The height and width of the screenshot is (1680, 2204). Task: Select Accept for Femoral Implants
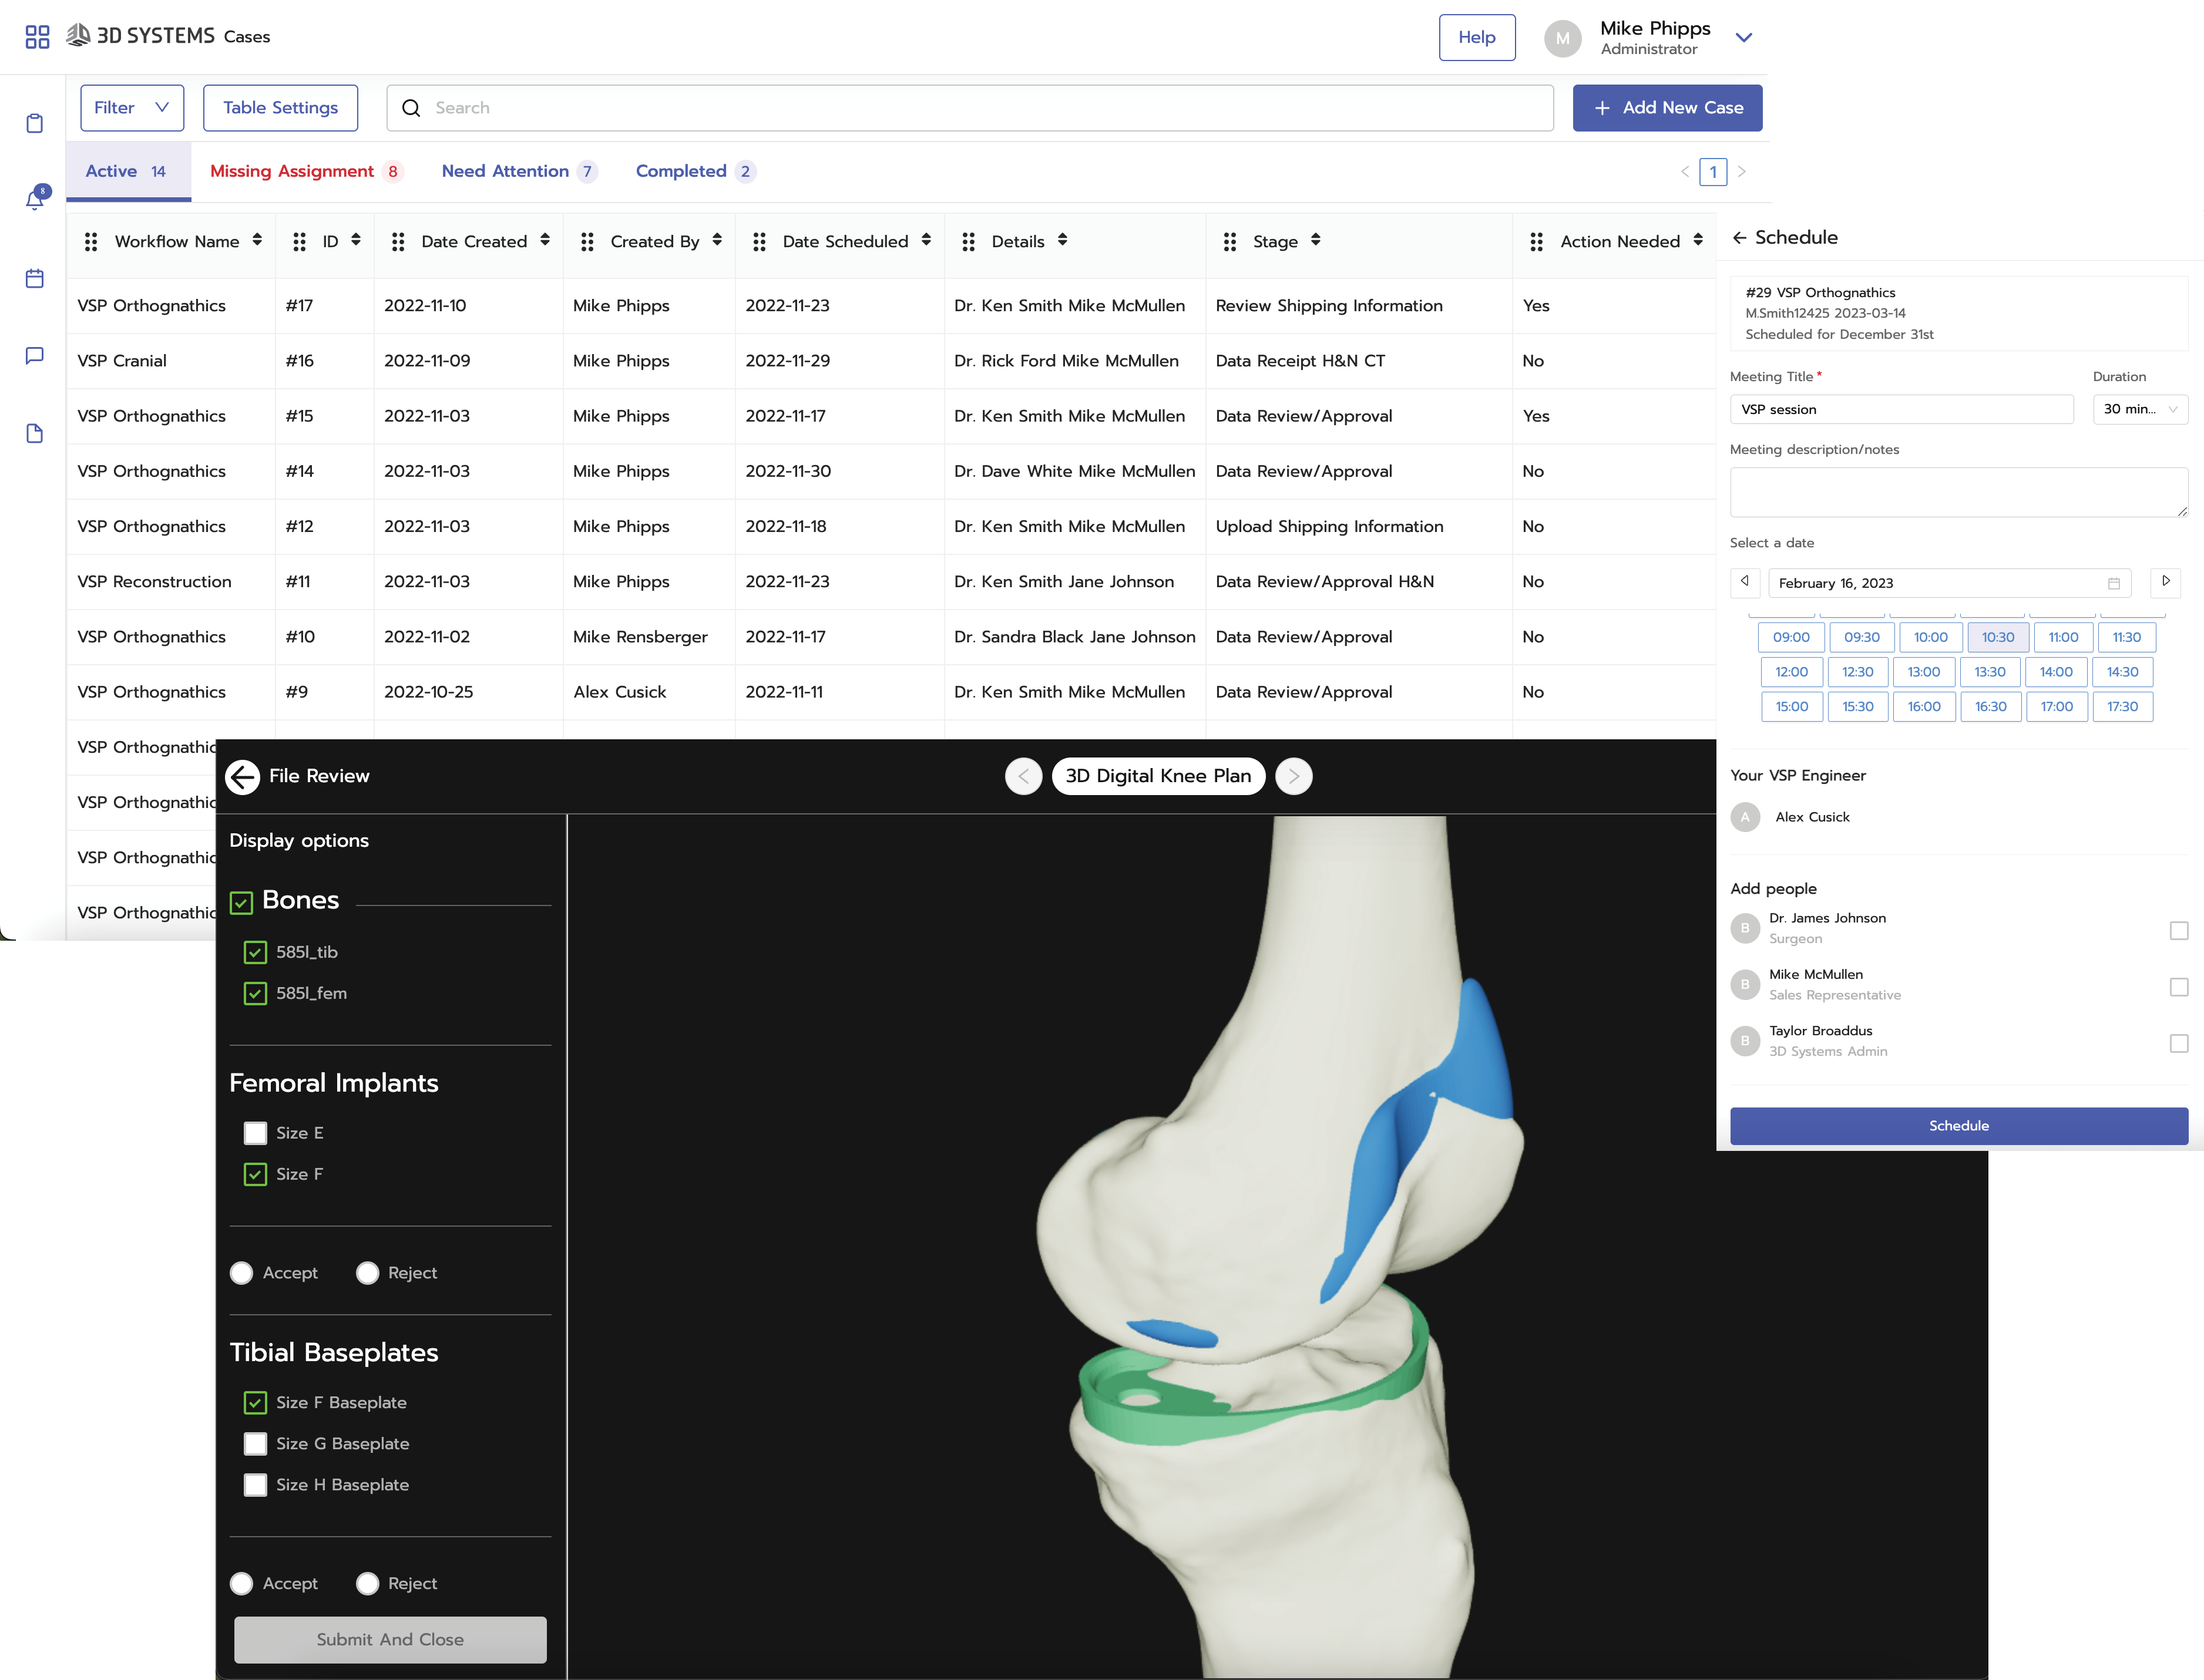point(241,1273)
